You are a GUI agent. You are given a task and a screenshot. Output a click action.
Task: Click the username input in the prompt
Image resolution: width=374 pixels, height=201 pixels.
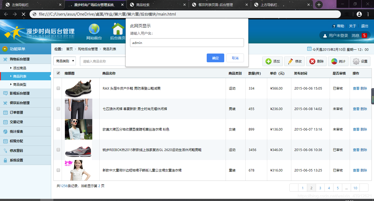point(187,43)
